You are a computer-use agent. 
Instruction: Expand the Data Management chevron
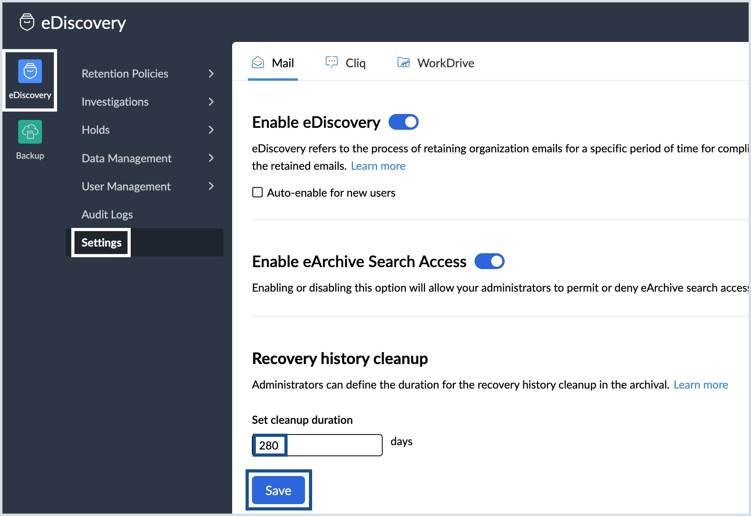211,158
